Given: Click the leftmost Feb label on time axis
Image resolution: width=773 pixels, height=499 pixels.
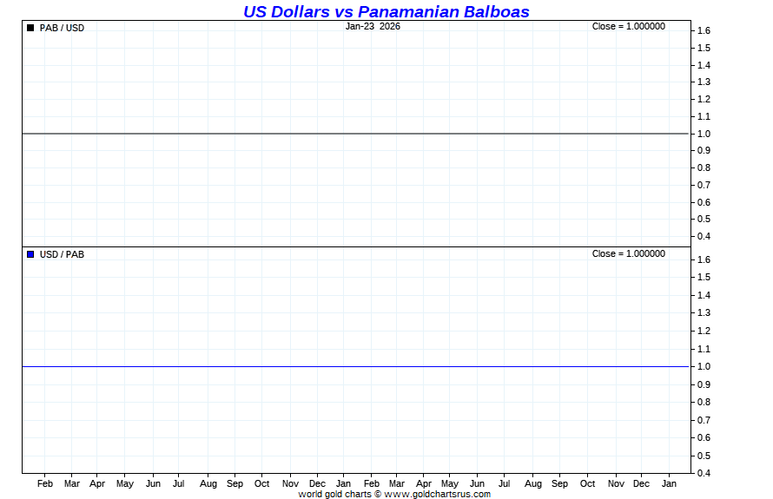Looking at the screenshot, I should click(45, 483).
